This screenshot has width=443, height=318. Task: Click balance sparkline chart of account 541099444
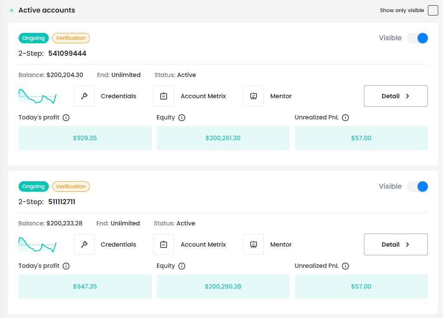tap(37, 96)
